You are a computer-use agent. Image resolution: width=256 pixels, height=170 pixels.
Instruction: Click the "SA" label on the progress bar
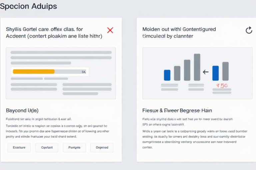pos(84,72)
